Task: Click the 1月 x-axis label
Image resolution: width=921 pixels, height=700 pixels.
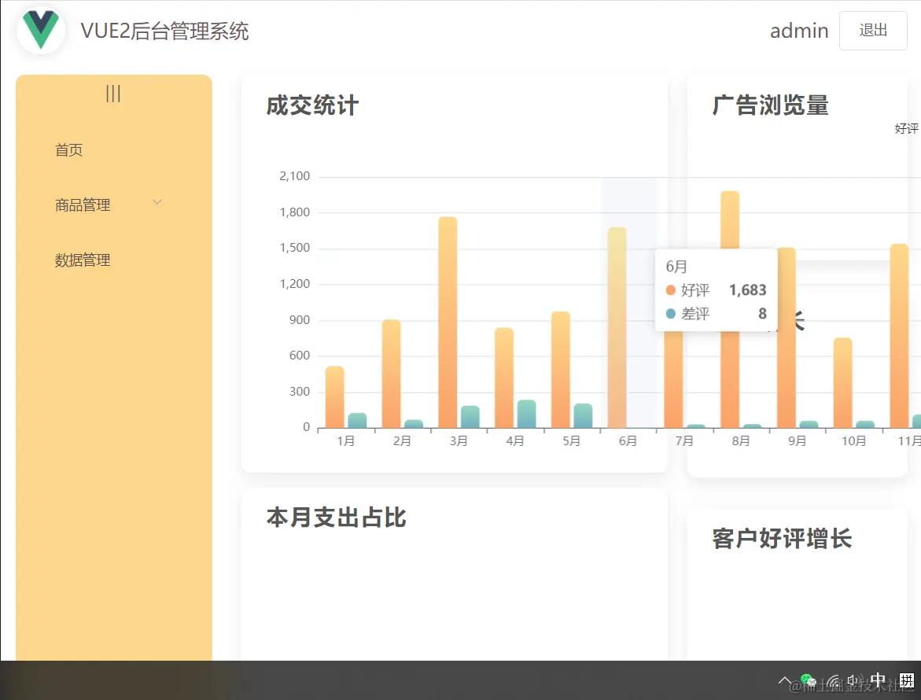Action: tap(345, 441)
